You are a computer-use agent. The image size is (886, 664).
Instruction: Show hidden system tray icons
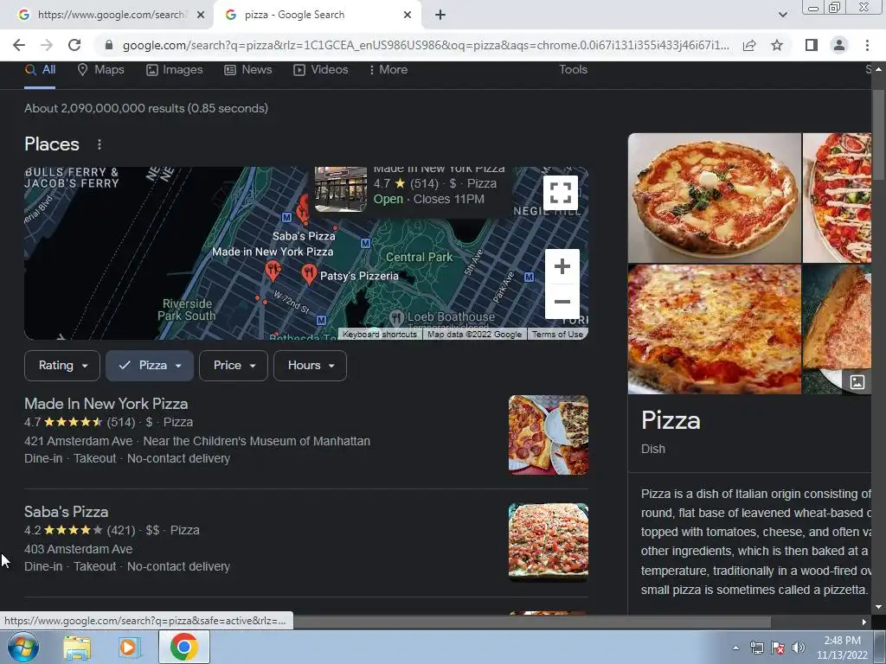[735, 648]
